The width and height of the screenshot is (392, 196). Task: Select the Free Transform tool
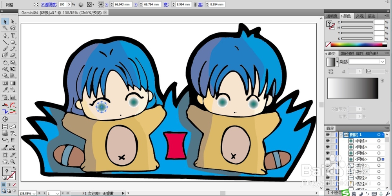coord(13,69)
